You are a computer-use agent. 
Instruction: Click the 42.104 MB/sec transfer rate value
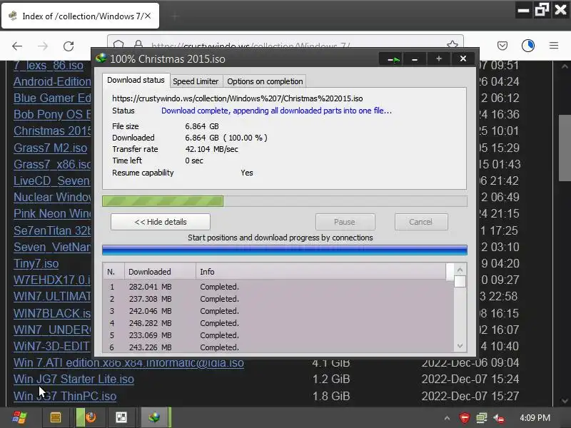pyautogui.click(x=211, y=149)
